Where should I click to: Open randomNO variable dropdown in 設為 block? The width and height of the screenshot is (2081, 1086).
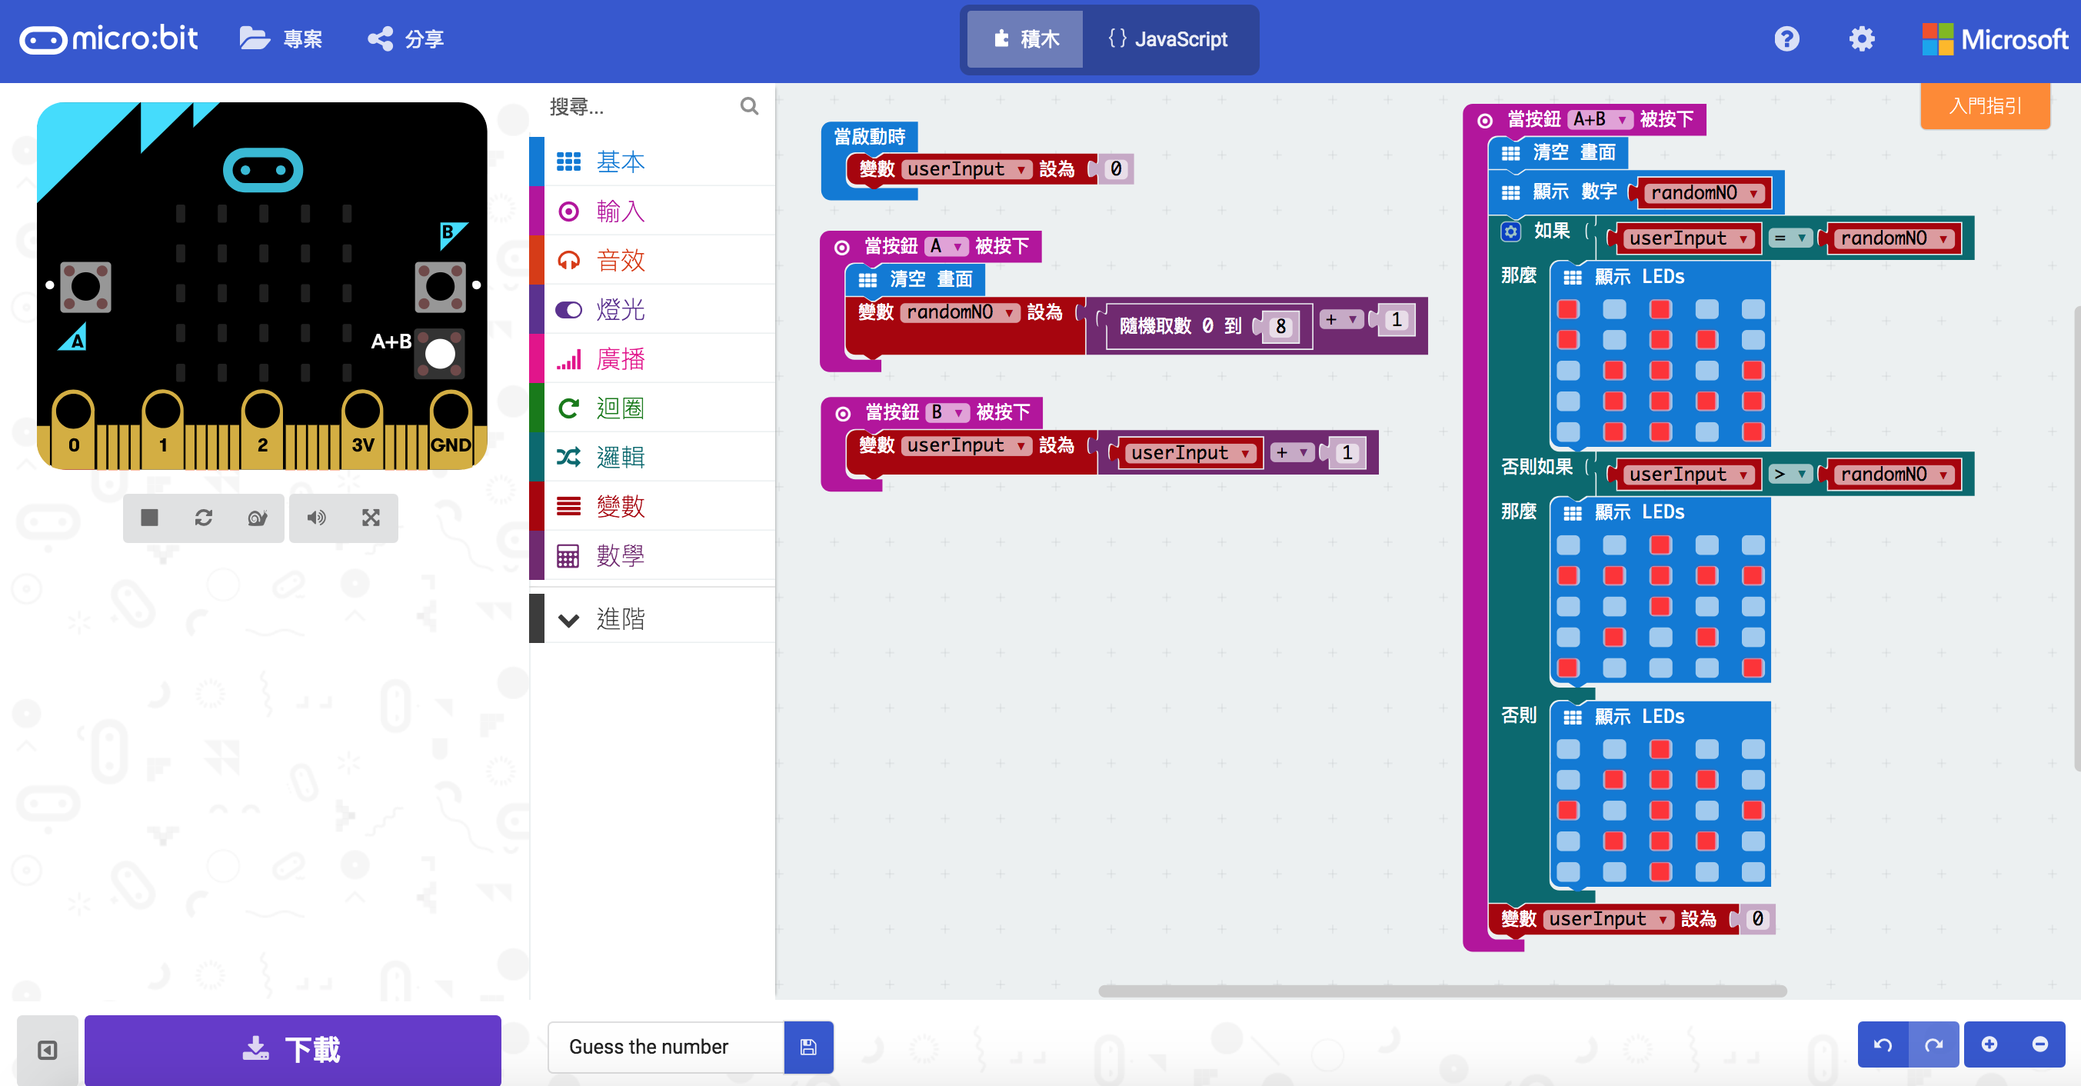(960, 313)
